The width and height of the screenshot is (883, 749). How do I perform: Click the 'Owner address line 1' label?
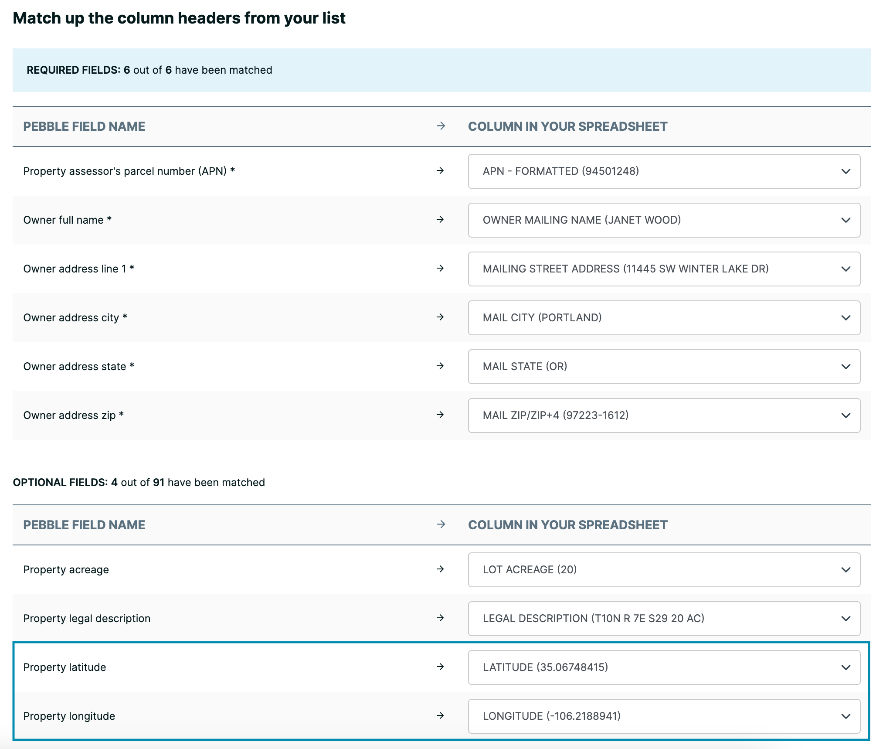78,269
